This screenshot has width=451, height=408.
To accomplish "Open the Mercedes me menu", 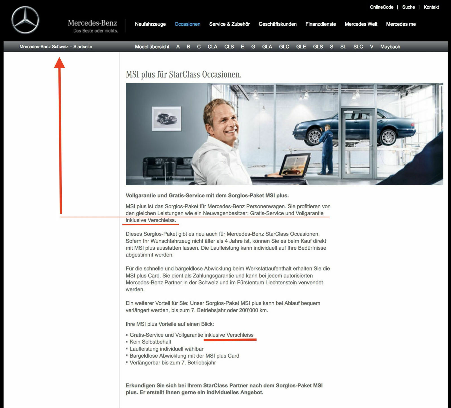I will (x=401, y=24).
